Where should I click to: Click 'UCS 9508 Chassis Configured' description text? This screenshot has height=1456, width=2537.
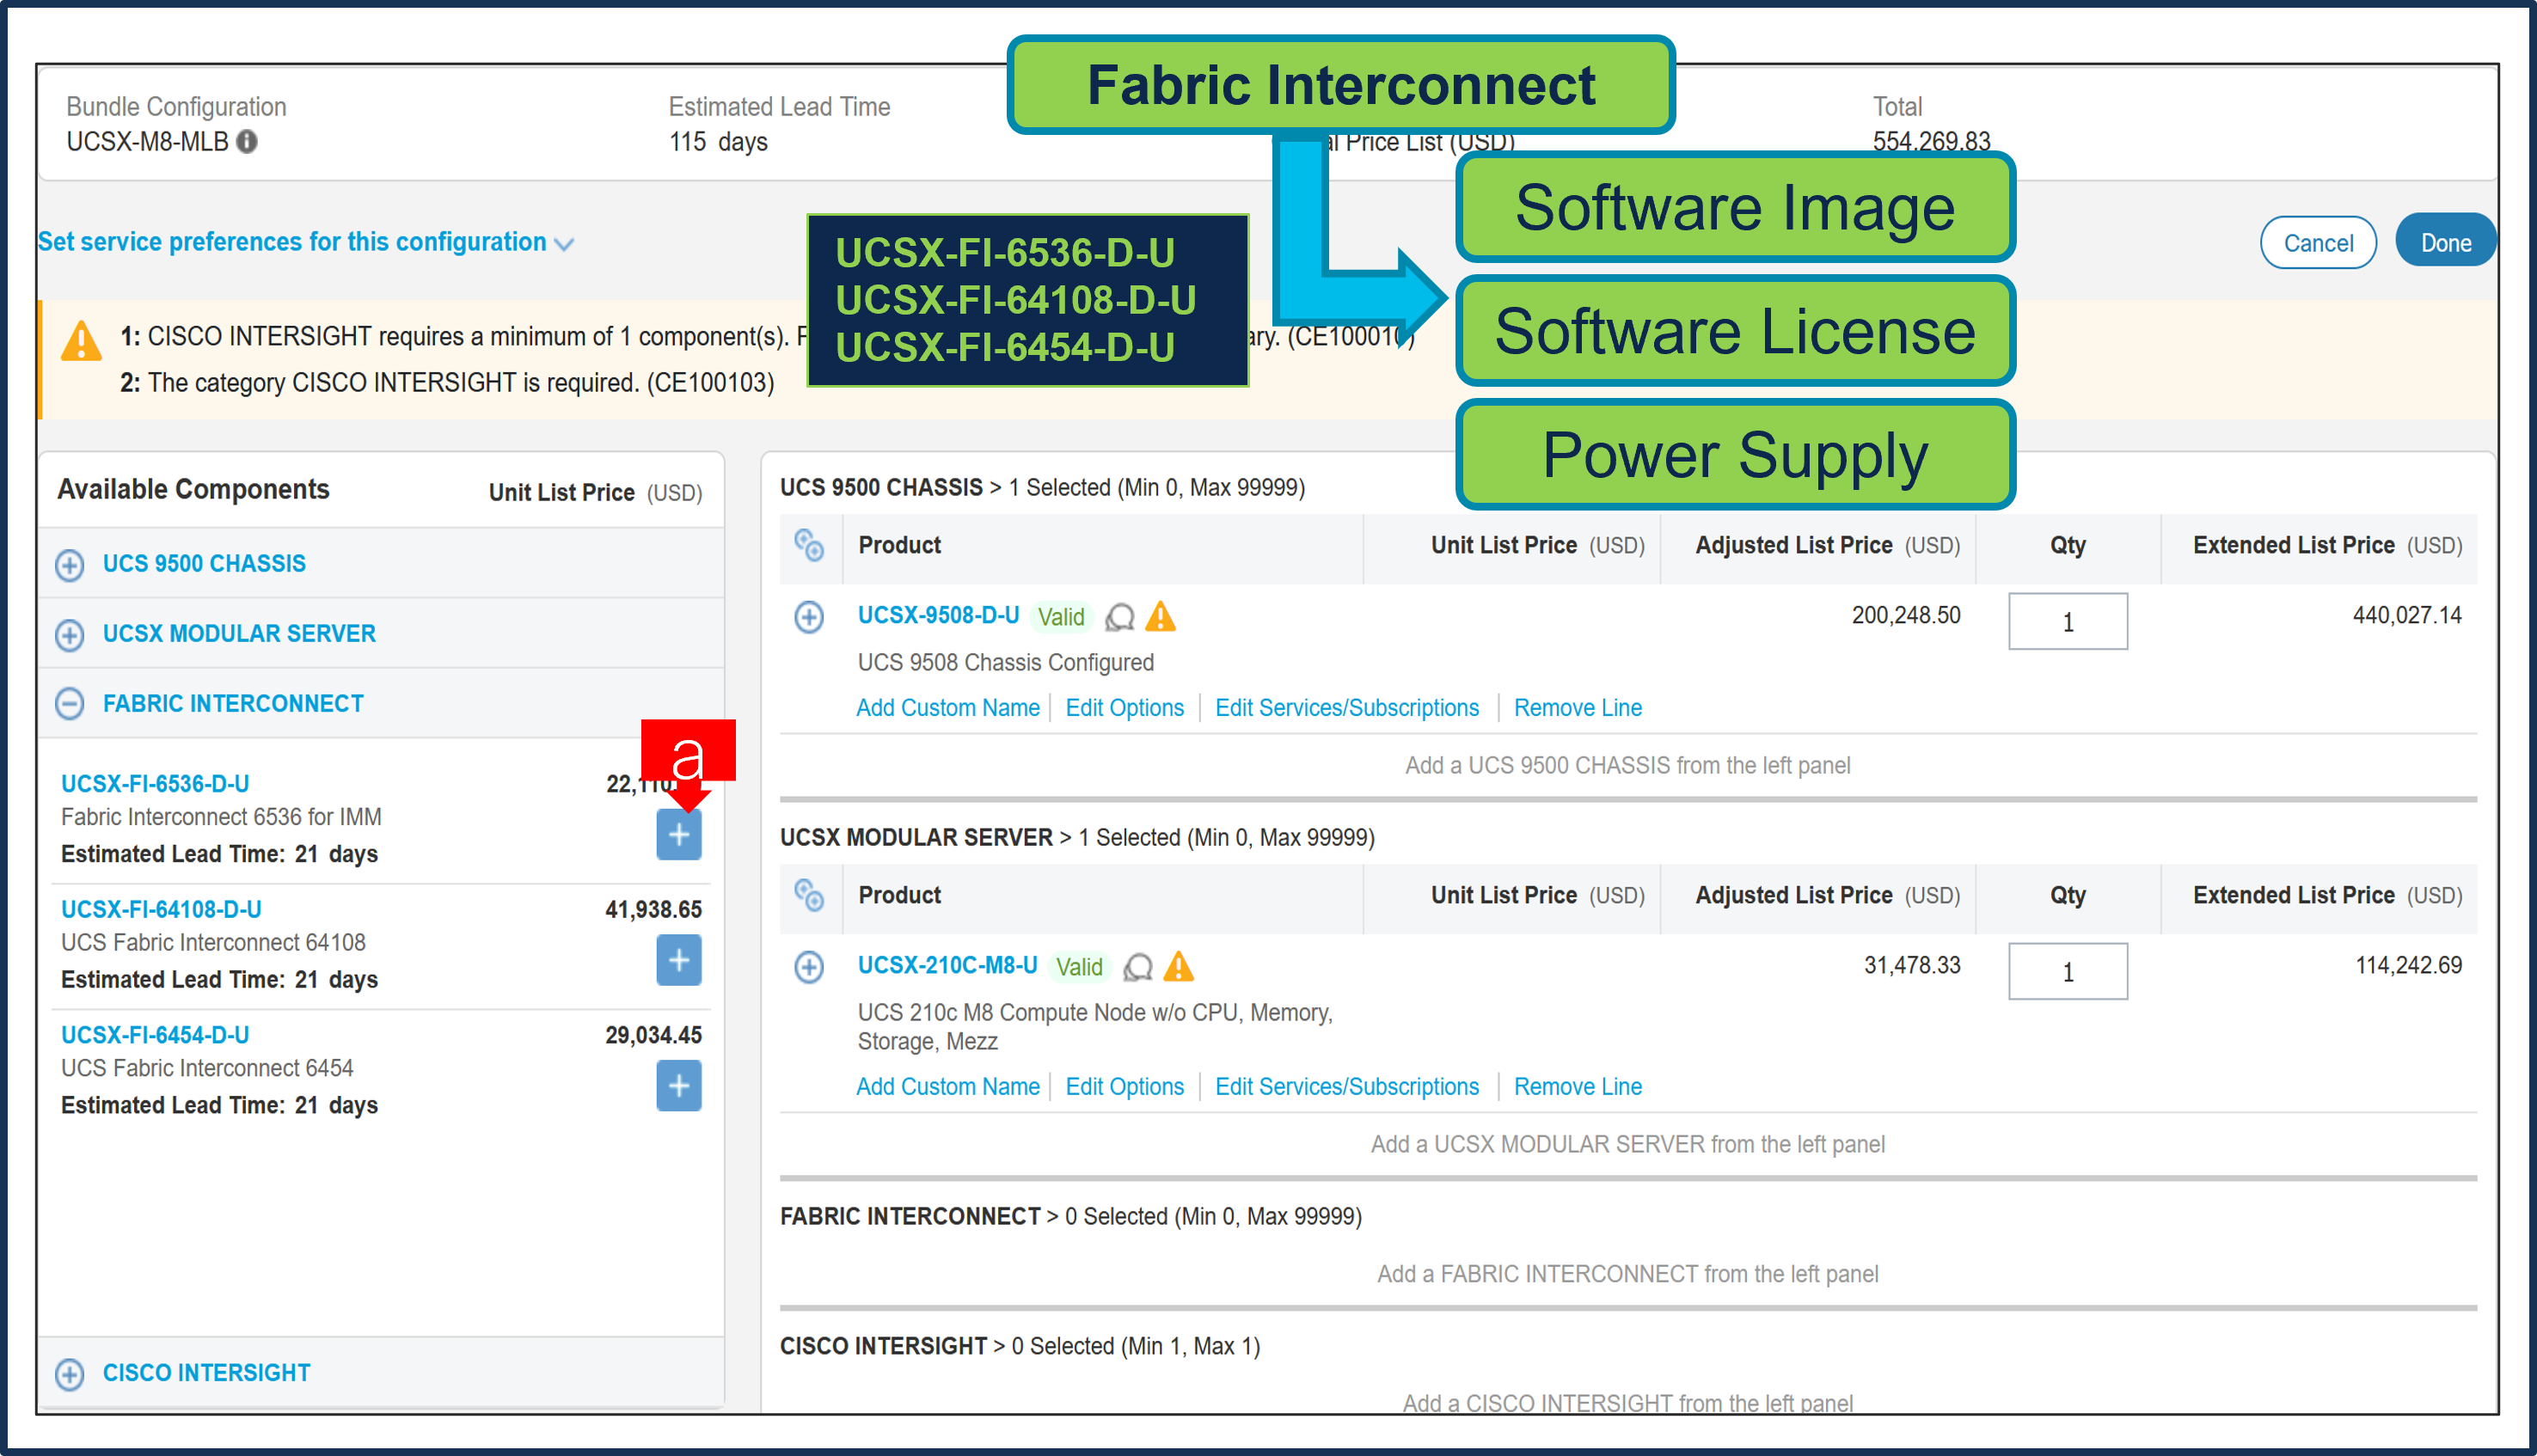1005,663
